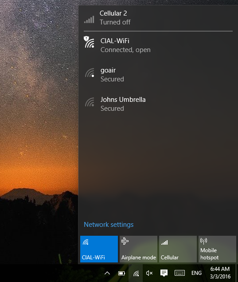The height and width of the screenshot is (282, 238).
Task: Select the CIAL-WiFi network entry
Action: click(158, 45)
